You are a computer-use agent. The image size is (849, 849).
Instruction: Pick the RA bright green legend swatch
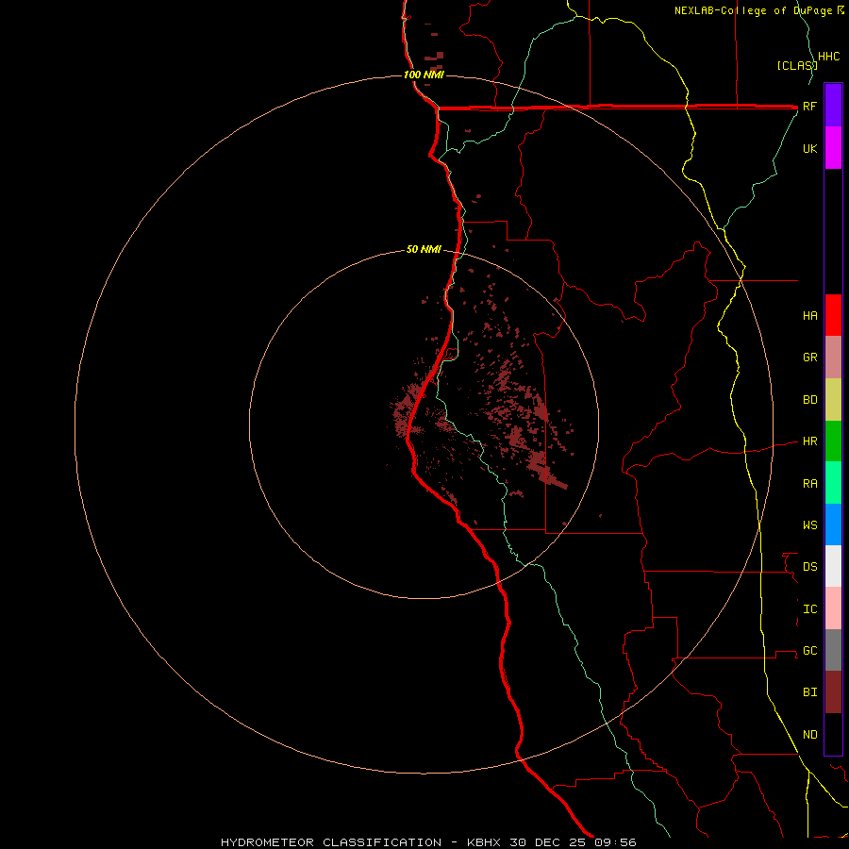tap(833, 483)
